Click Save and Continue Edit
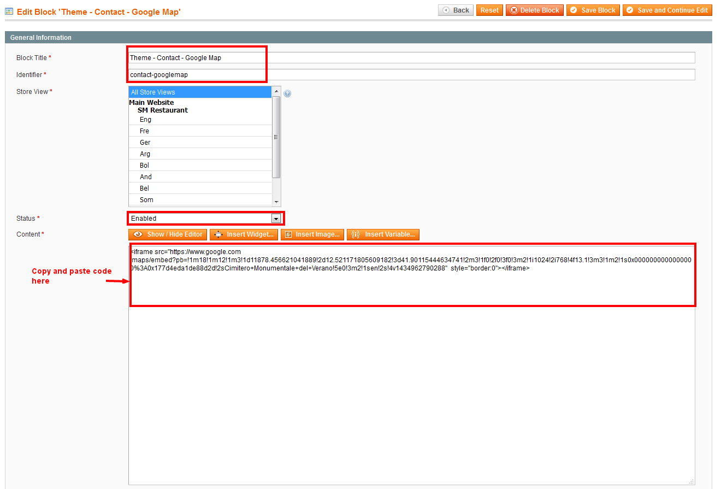 (x=667, y=10)
